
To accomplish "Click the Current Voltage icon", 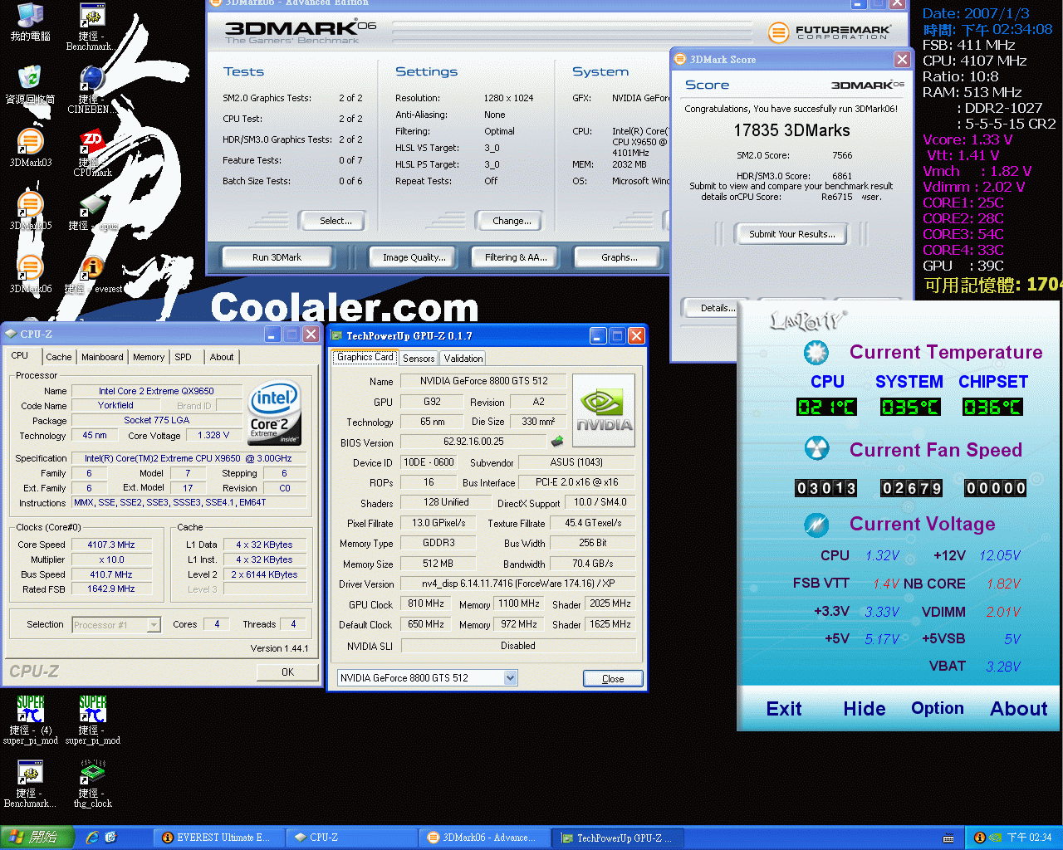I will (816, 525).
